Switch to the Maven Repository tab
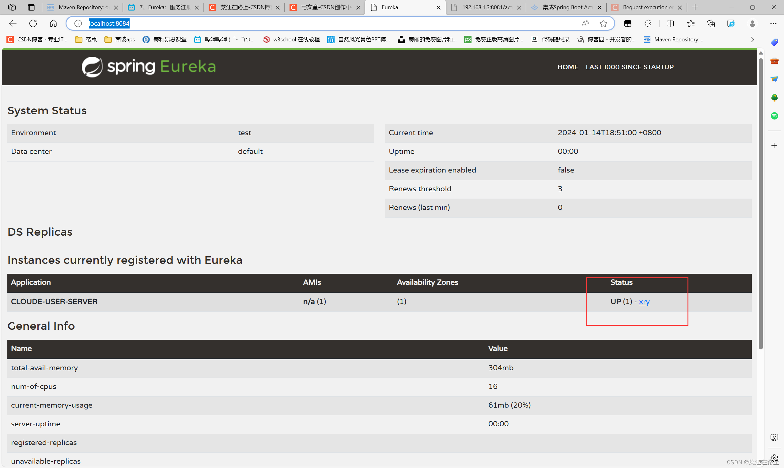 (78, 7)
